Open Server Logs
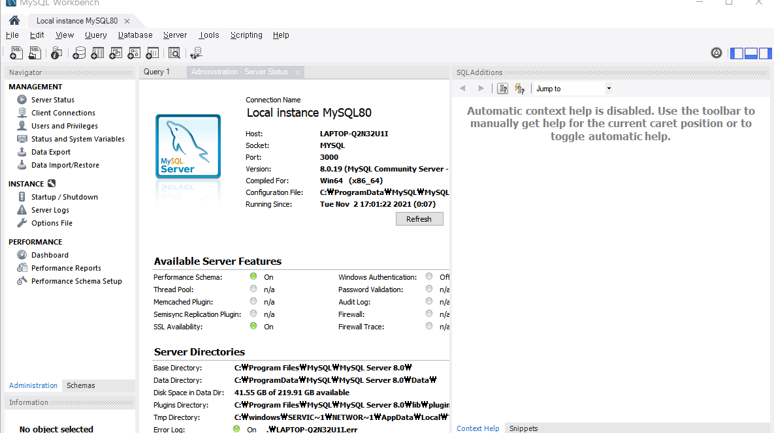Screen dimensions: 774x433 pyautogui.click(x=50, y=210)
